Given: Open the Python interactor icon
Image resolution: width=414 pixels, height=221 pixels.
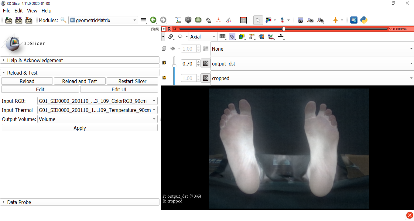Looking at the screenshot, I should tap(364, 20).
